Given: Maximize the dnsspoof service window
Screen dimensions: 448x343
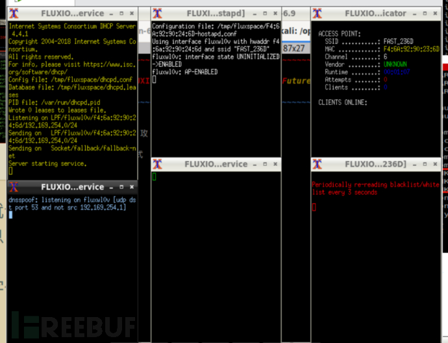Looking at the screenshot, I should (121, 187).
